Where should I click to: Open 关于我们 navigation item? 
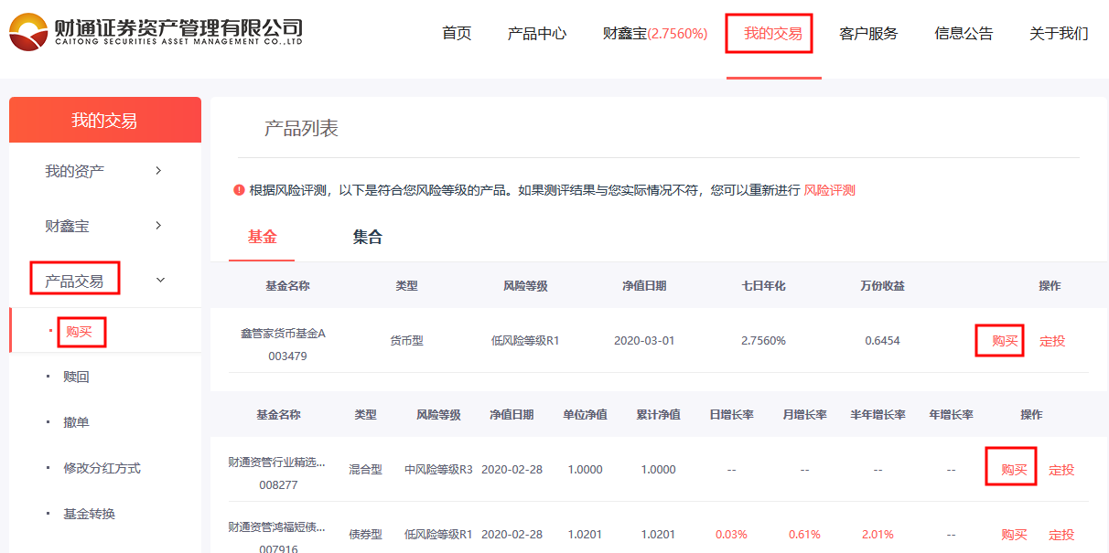1059,34
